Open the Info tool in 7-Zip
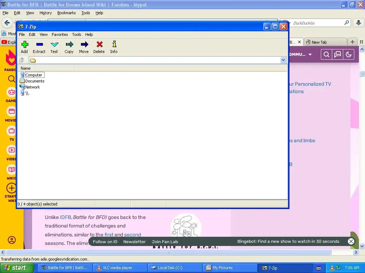 [x=114, y=47]
